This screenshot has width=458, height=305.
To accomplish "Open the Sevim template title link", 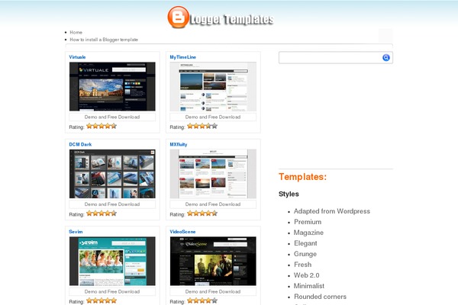I will pyautogui.click(x=76, y=232).
